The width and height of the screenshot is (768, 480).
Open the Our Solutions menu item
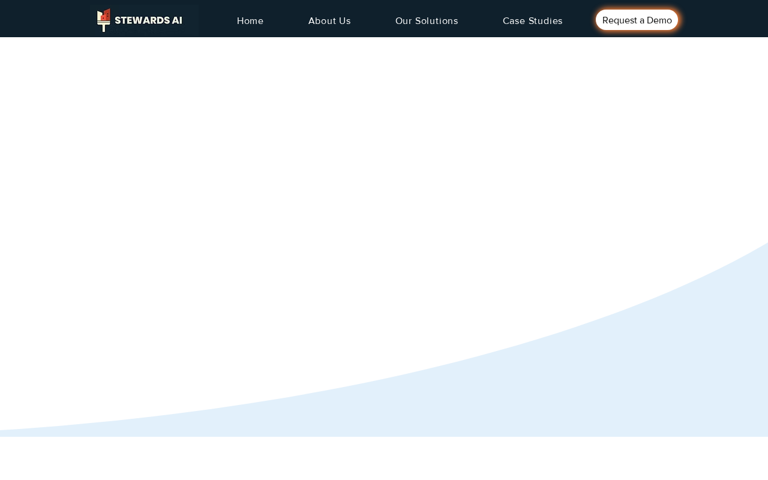427,21
